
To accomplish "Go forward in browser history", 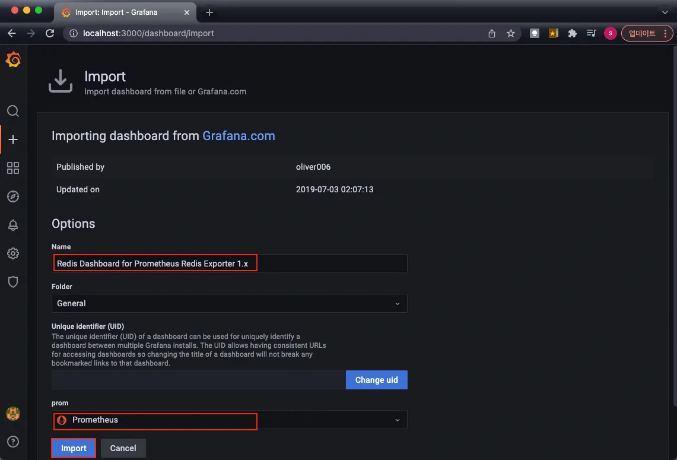I will (x=31, y=33).
